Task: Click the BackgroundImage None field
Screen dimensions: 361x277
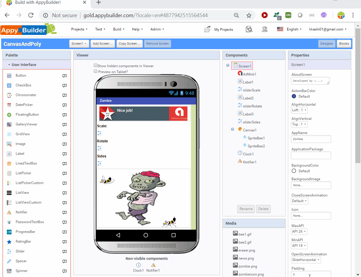Action: point(311,185)
